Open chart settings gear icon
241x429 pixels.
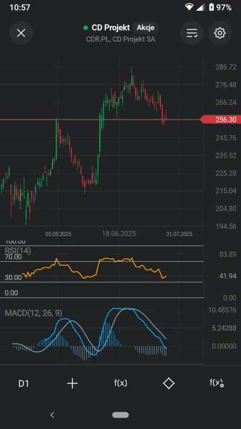tap(220, 33)
